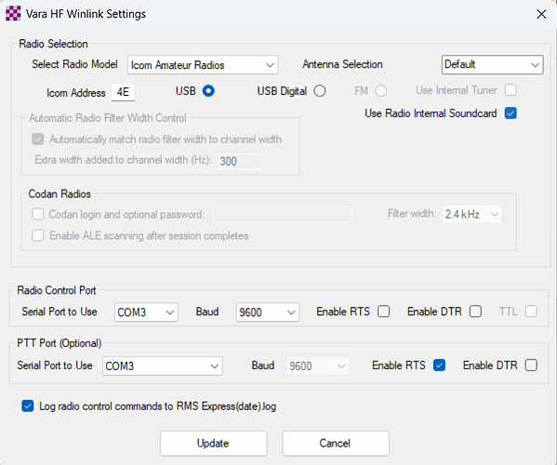This screenshot has height=465, width=557.
Task: Toggle Use Radio Internal Soundcard checkbox
Action: 511,113
